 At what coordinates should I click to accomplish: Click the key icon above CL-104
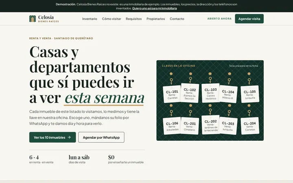(x=229, y=81)
